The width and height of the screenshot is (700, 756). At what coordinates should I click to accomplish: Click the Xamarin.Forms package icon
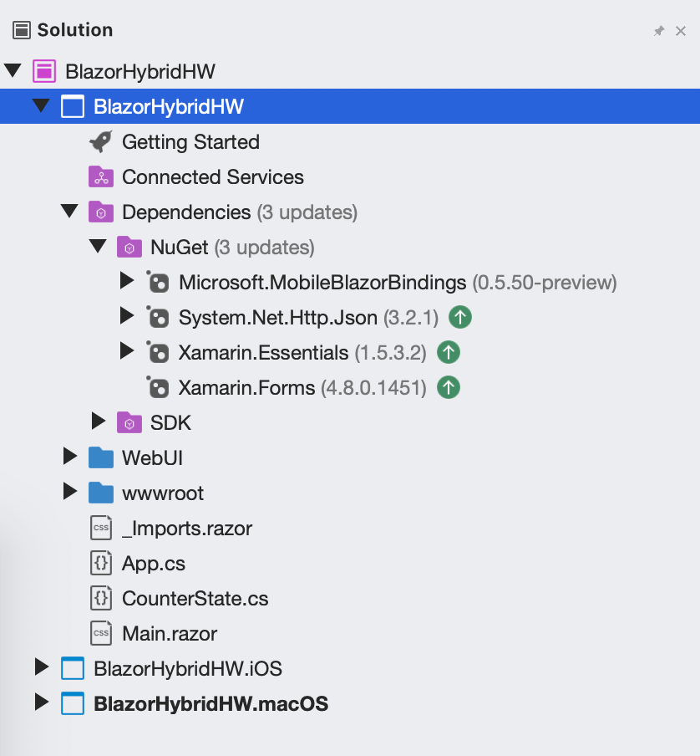coord(157,388)
